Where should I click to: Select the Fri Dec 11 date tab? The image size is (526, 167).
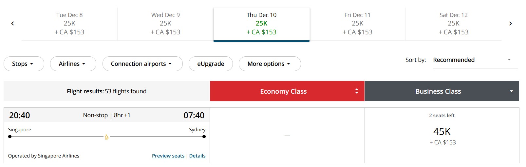point(357,24)
